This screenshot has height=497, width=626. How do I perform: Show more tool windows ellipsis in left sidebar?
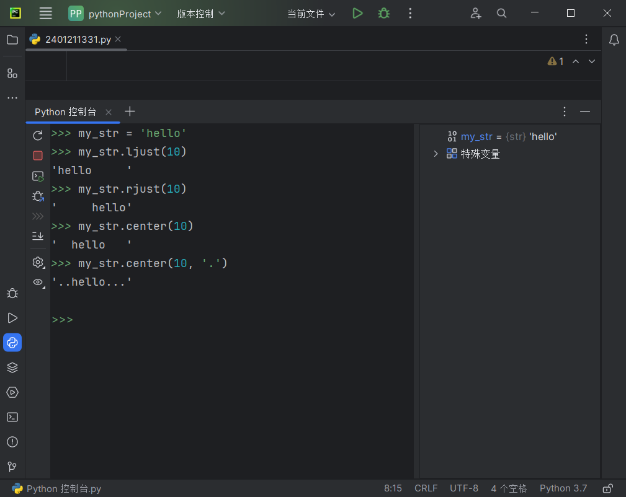tap(12, 98)
